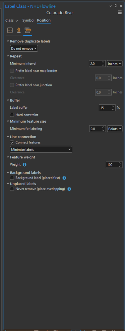Edit the Minimum for labeling value field
The image size is (125, 331).
pos(95,129)
